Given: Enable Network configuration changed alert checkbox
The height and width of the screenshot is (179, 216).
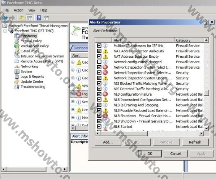Looking at the screenshot, I should [99, 62].
